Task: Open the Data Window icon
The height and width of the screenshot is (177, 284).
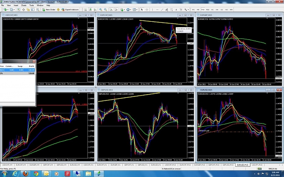Action: tap(24, 10)
